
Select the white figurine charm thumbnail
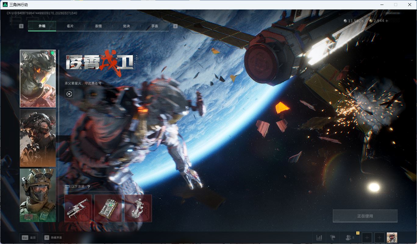click(138, 208)
